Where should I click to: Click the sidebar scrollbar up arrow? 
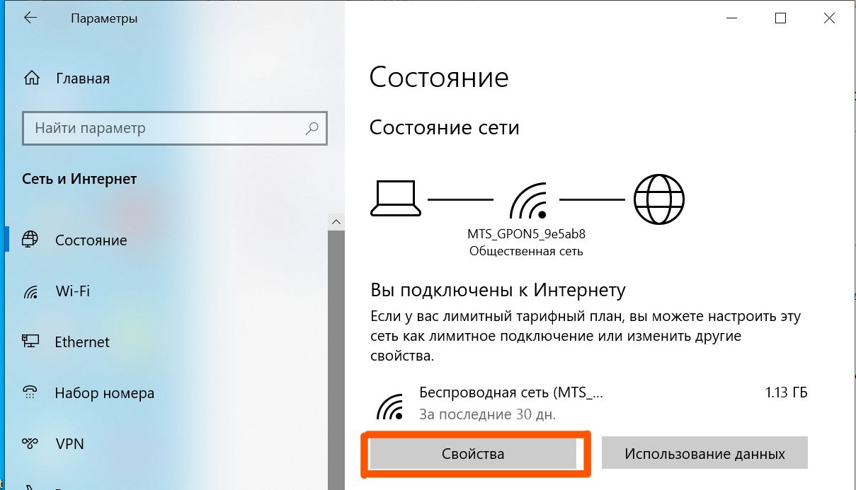pos(336,221)
